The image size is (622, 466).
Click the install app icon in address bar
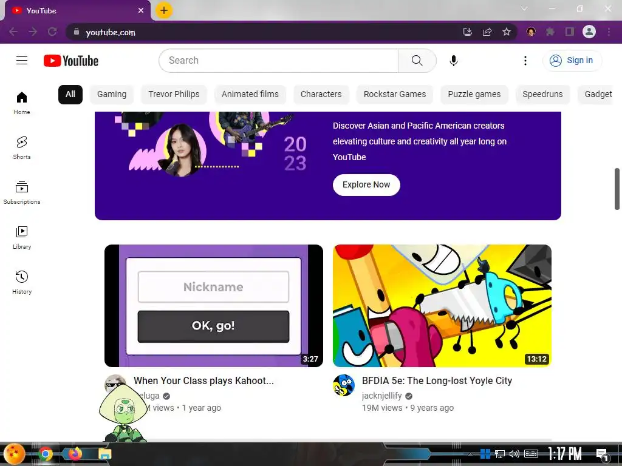[x=468, y=32]
